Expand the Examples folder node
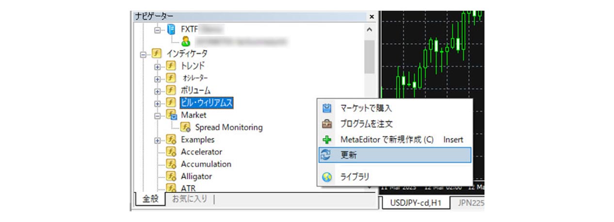This screenshot has width=614, height=222. pyautogui.click(x=157, y=140)
